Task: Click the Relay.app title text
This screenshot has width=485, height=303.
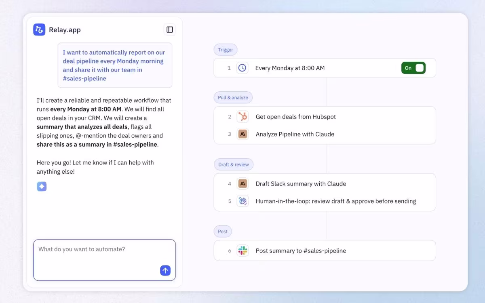Action: click(65, 30)
